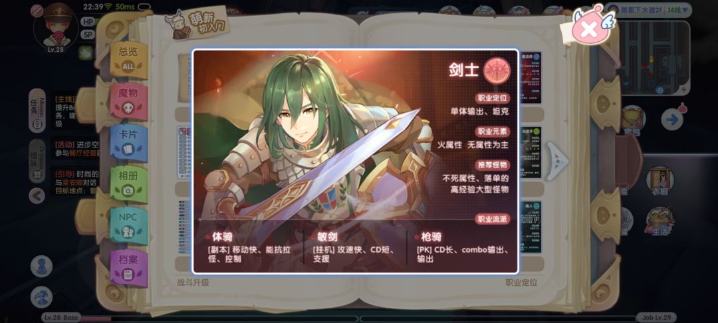Click the blue arrow button near minimap
Screen dimensions: 718x323
672,120
